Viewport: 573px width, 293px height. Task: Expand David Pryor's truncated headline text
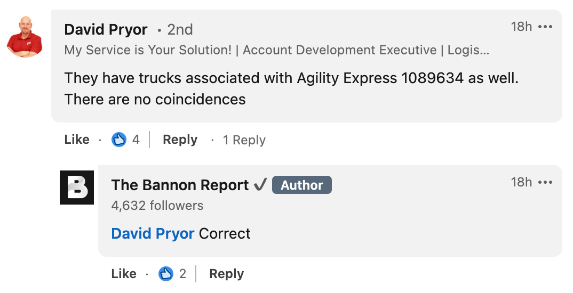click(x=277, y=50)
